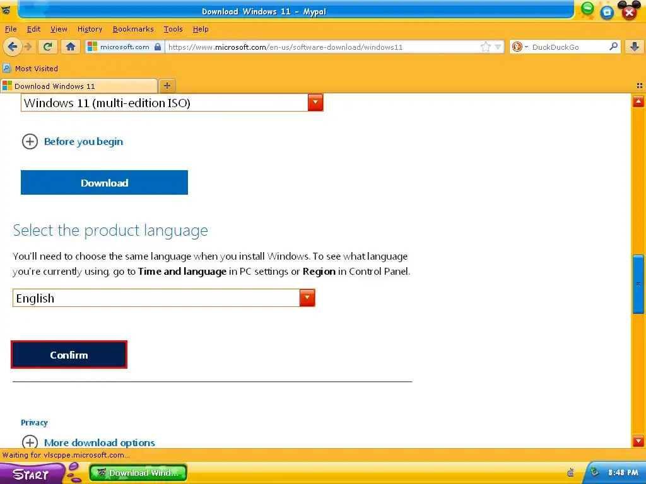Click the scrollbar down arrow
Image resolution: width=646 pixels, height=484 pixels.
pyautogui.click(x=638, y=441)
